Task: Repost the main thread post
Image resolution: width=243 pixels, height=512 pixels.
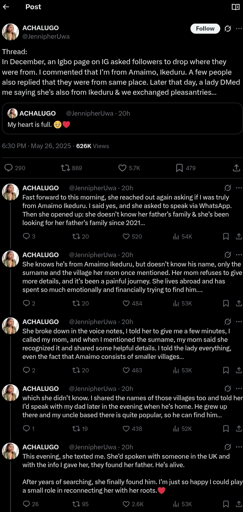Action: pos(66,168)
